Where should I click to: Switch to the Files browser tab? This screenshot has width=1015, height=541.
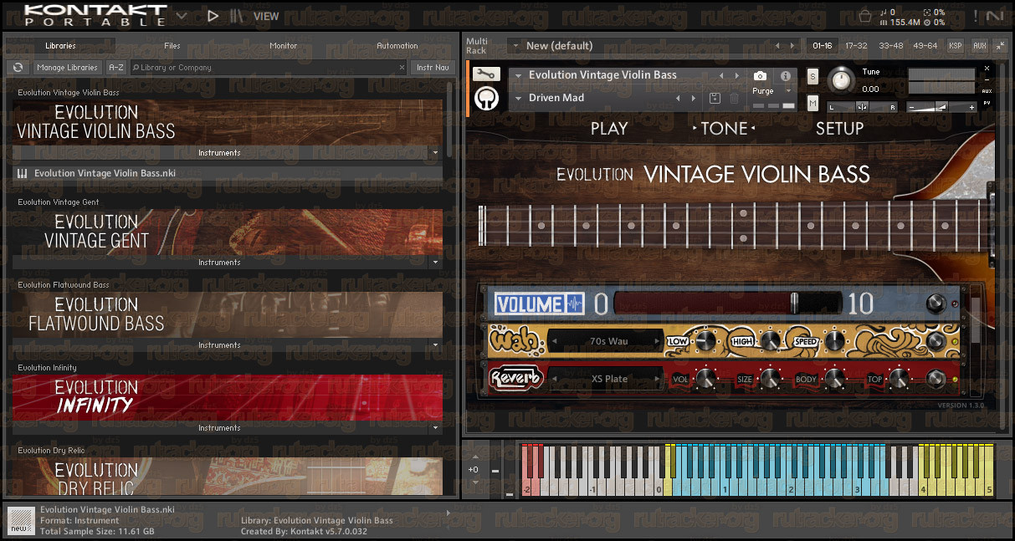[172, 46]
